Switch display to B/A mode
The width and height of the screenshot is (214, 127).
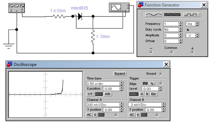pos(99,94)
